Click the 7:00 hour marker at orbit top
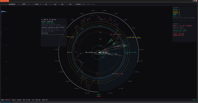 (116, 14)
